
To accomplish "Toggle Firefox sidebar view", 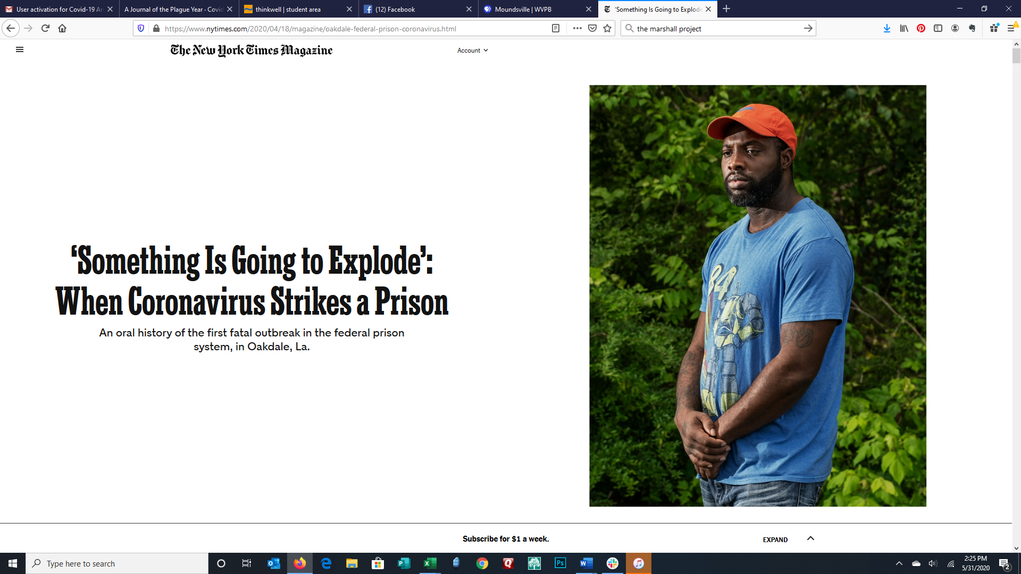I will pyautogui.click(x=938, y=29).
